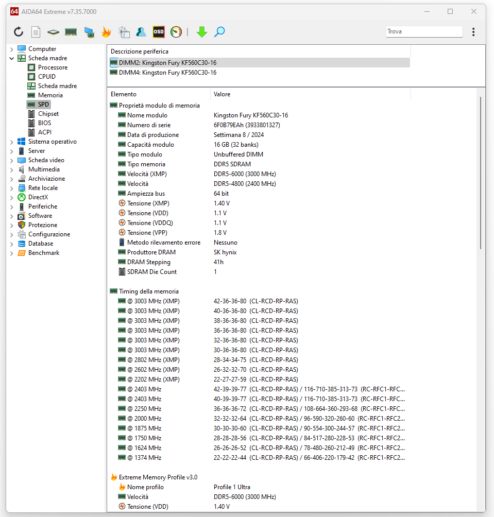This screenshot has height=517, width=494.
Task: Select the Data di produzione row
Action: coord(260,135)
